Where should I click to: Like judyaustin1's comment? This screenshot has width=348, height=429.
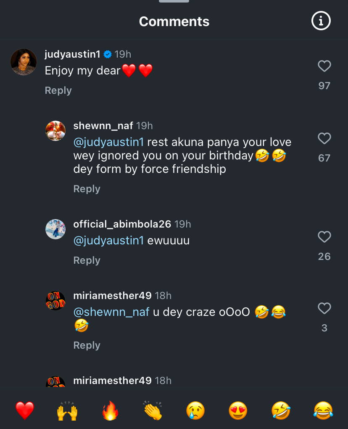pos(324,66)
